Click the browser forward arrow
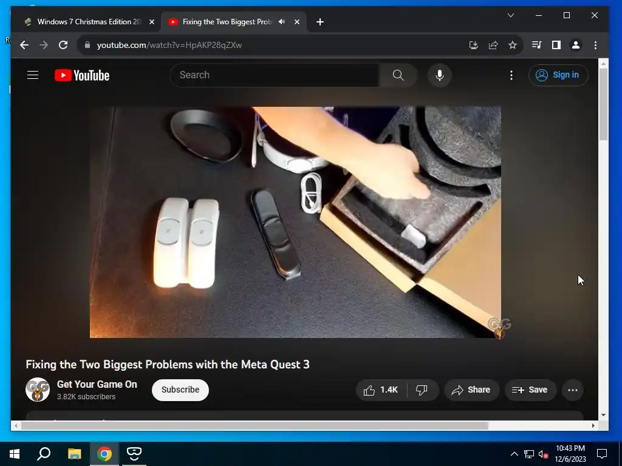 [44, 45]
